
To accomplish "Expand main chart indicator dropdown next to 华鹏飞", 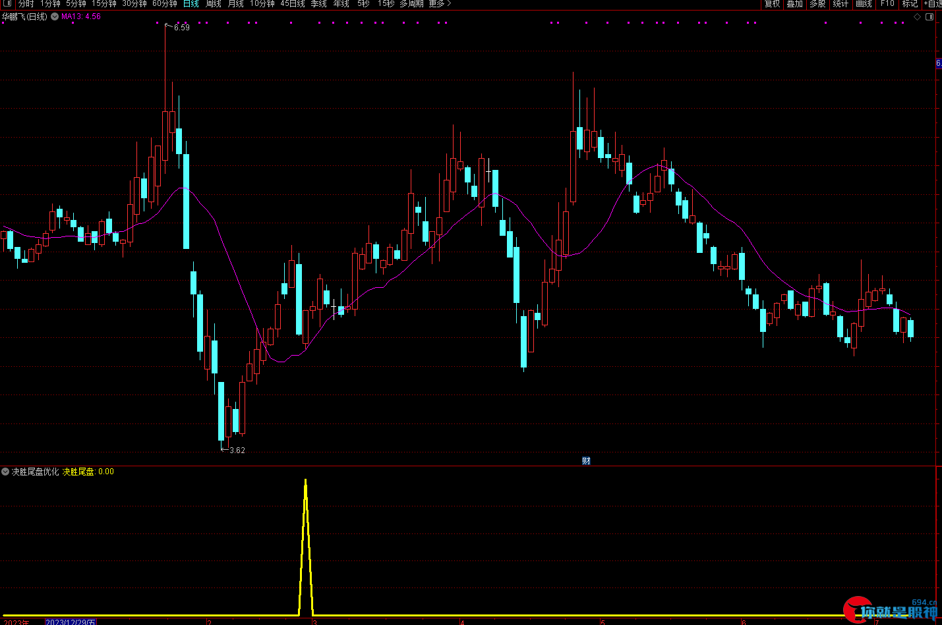I will point(55,16).
